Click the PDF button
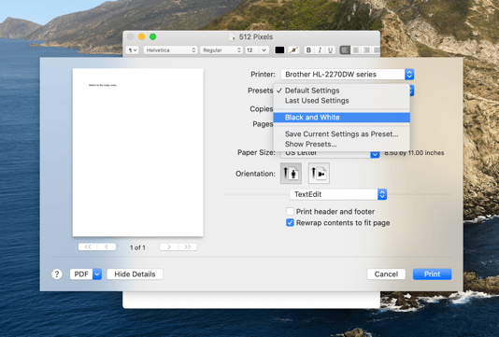The image size is (499, 337). [x=81, y=274]
